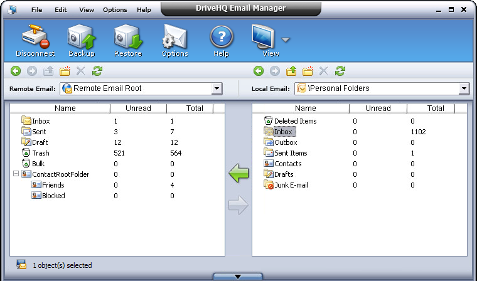477x281 pixels.
Task: Click the green left transfer arrow
Action: (238, 173)
